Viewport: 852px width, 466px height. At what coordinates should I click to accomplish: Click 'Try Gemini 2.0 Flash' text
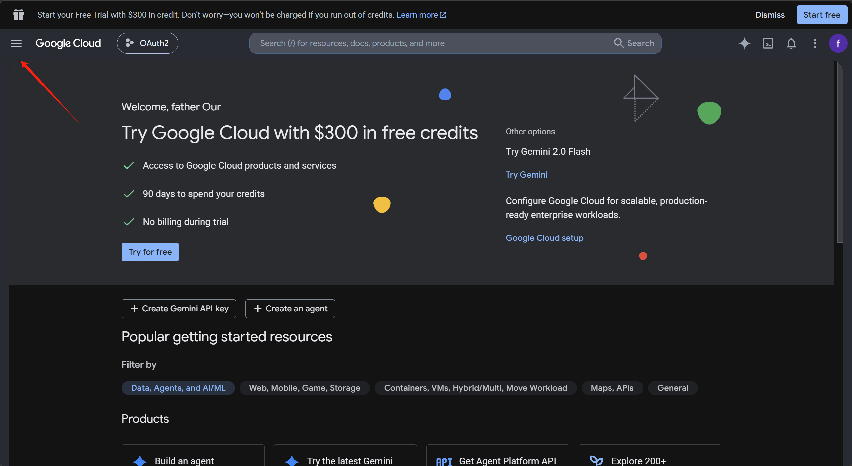(548, 151)
